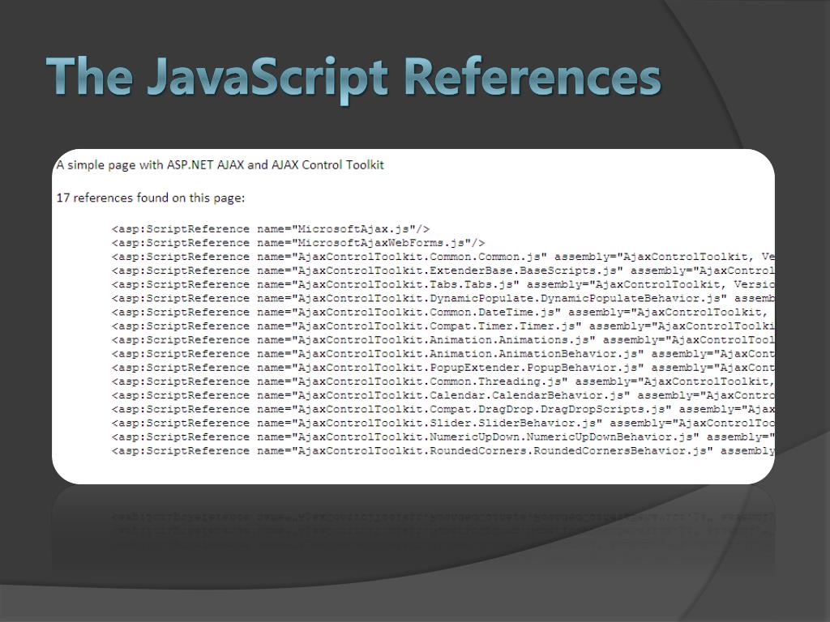
Task: Select the Slider.SliderBehavior.js reference line
Action: (443, 423)
